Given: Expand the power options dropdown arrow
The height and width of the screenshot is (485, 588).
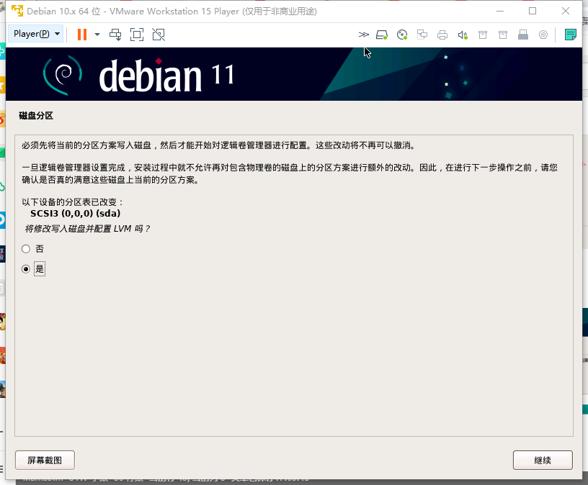Looking at the screenshot, I should (97, 35).
